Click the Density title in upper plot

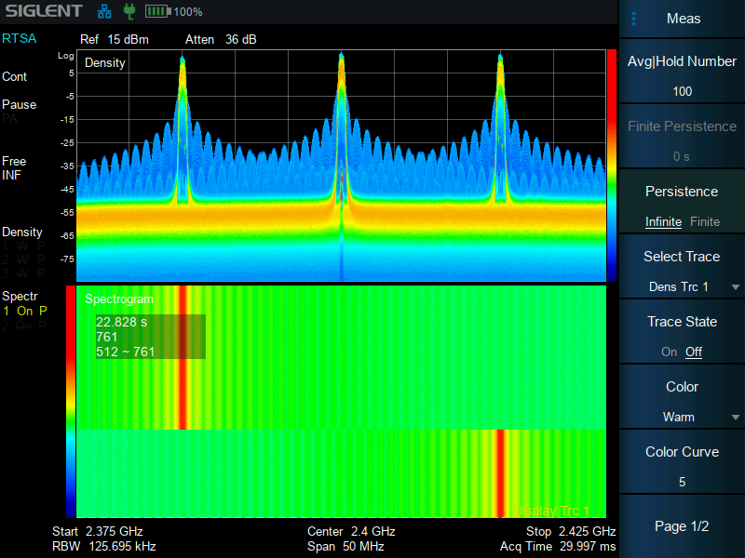tap(105, 62)
